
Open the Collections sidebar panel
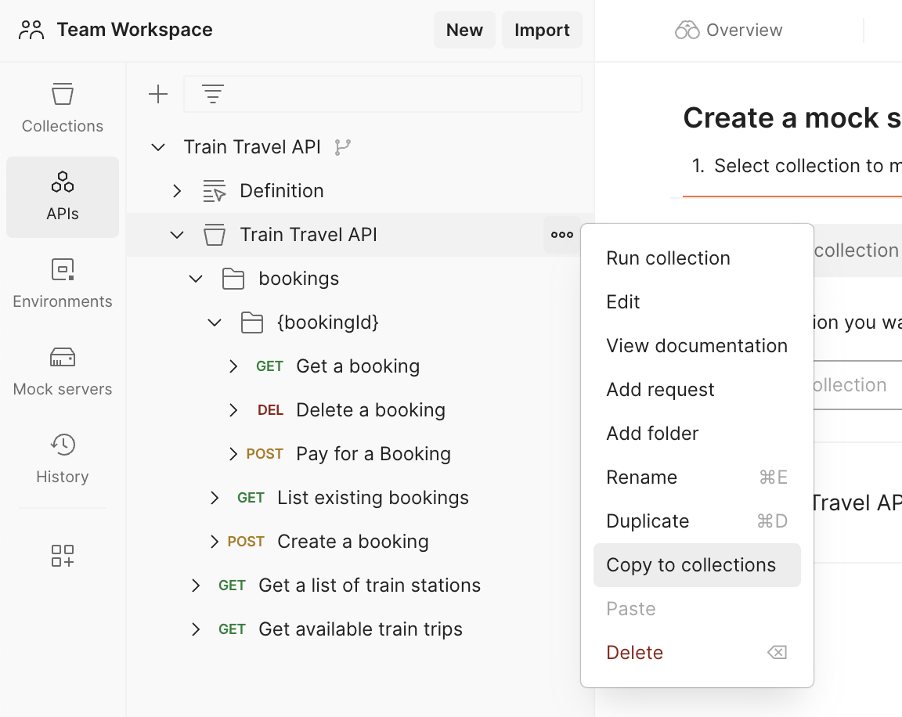[x=62, y=106]
